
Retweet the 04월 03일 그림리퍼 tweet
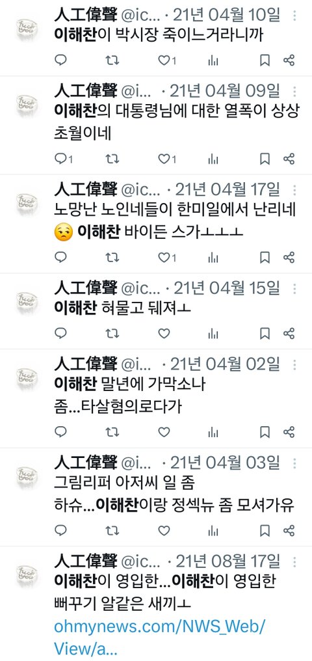click(112, 530)
